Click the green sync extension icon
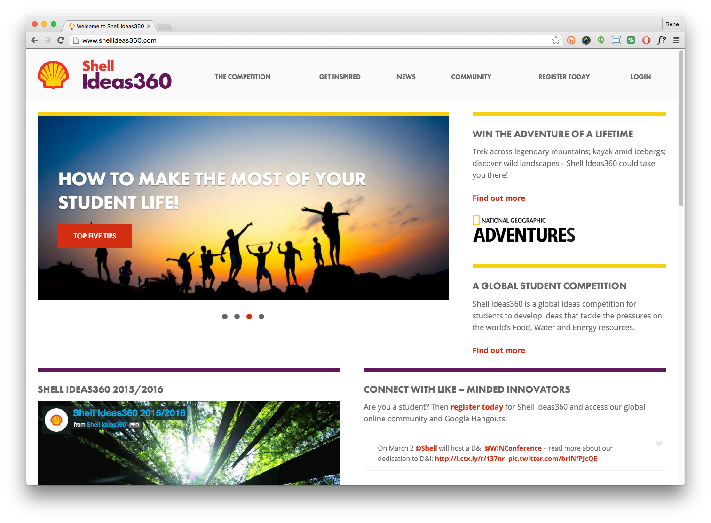711x523 pixels. [631, 40]
